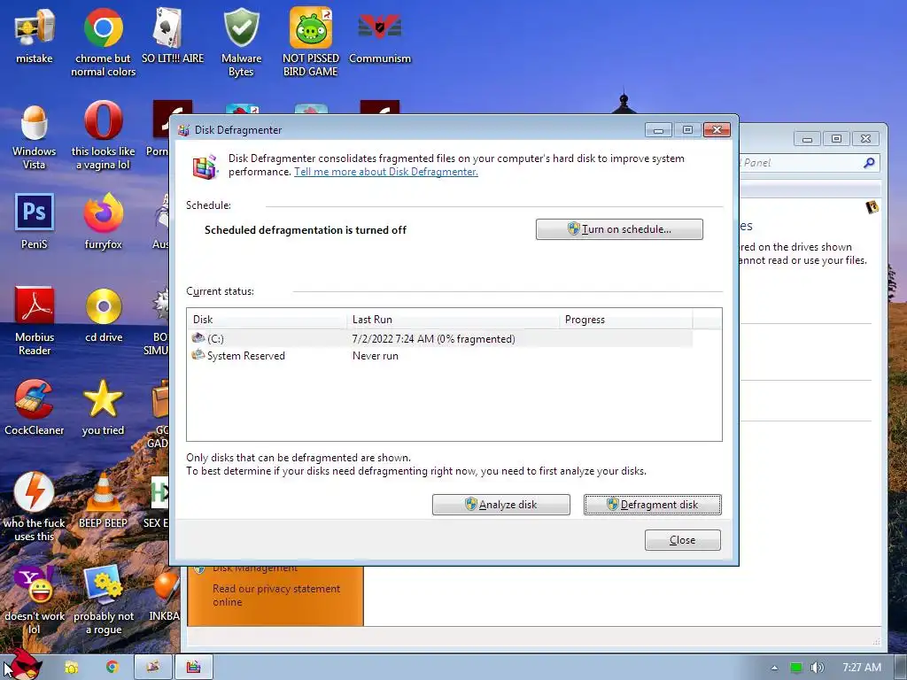
Task: Click the Disk Defragmenter title bar icon
Action: click(183, 130)
